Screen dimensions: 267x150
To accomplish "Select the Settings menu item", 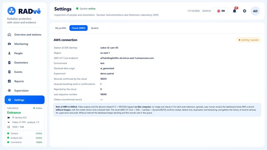I will click(x=25, y=100).
